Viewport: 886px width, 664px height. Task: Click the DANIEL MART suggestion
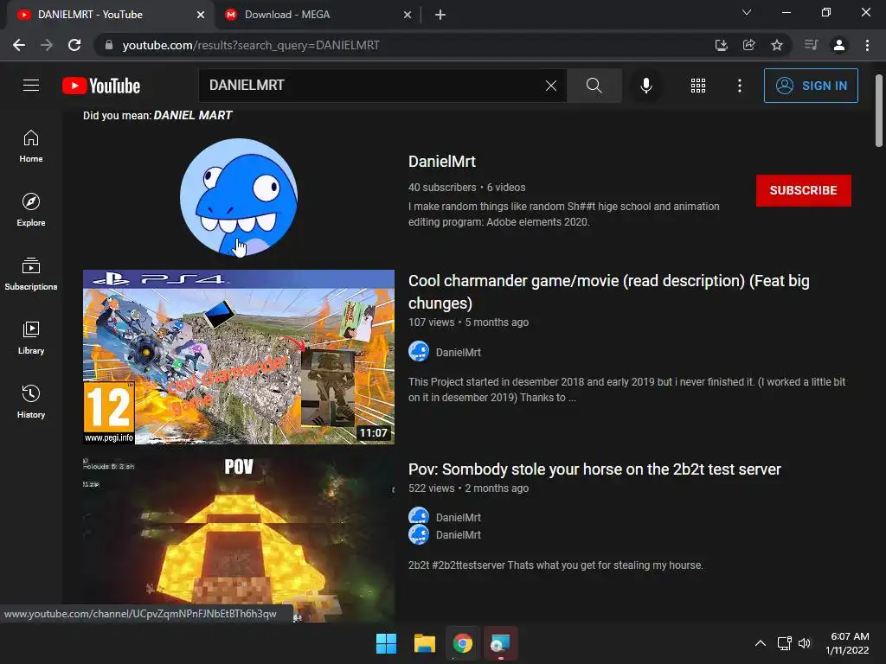tap(193, 115)
